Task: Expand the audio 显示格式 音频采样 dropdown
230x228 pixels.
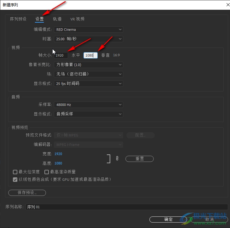Action: tap(89, 114)
